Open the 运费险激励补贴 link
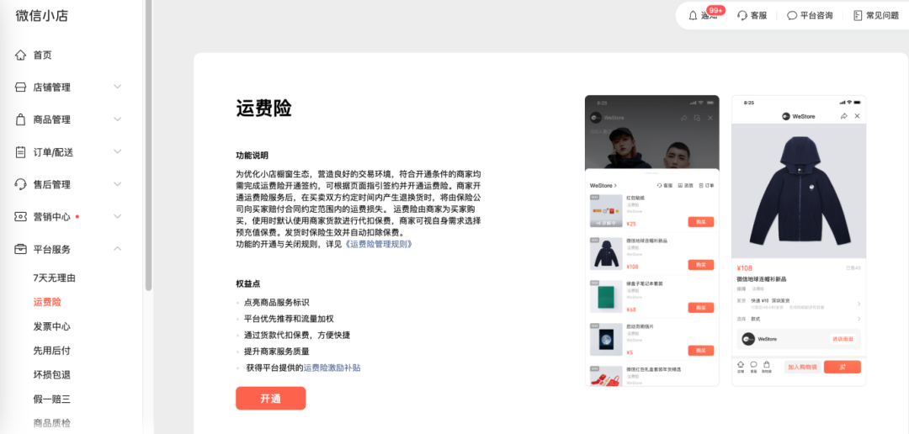The width and height of the screenshot is (909, 434). point(332,368)
